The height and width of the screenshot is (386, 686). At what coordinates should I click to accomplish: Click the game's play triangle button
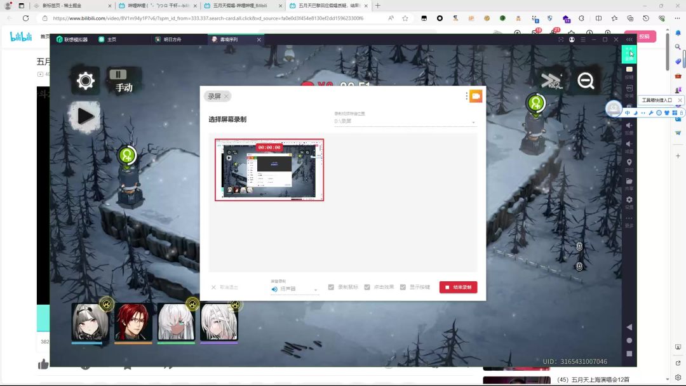86,116
